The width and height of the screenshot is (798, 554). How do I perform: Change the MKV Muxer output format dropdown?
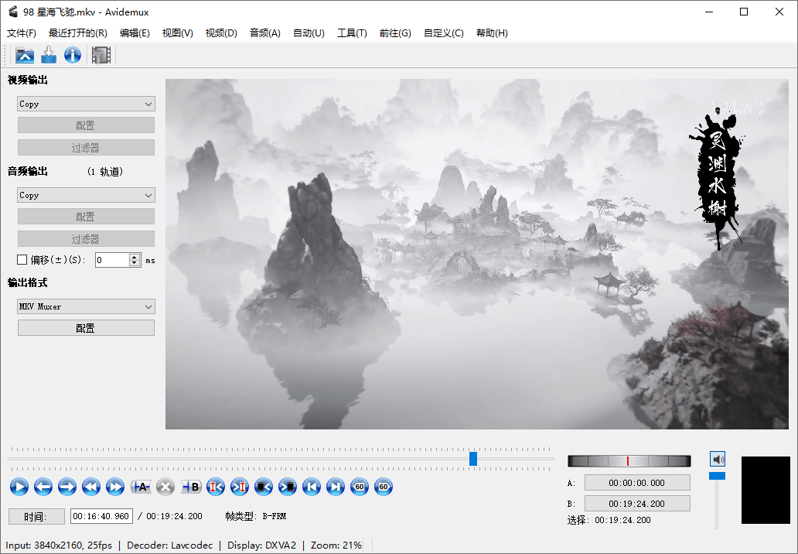click(85, 306)
